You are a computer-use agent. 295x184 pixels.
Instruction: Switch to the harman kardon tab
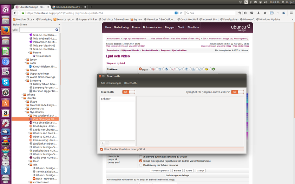(69, 7)
